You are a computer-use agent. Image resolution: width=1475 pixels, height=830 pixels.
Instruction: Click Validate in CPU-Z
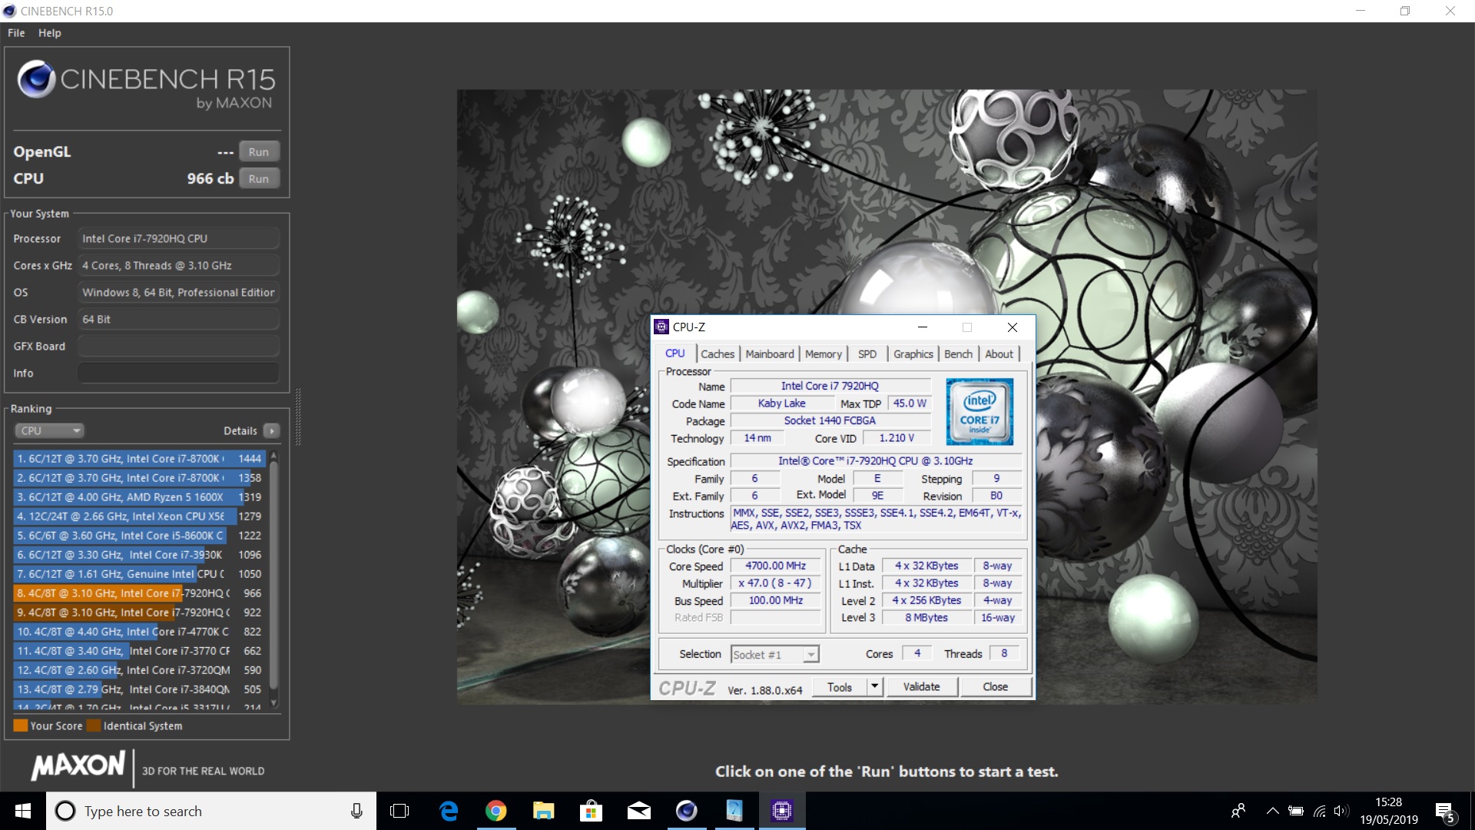922,687
